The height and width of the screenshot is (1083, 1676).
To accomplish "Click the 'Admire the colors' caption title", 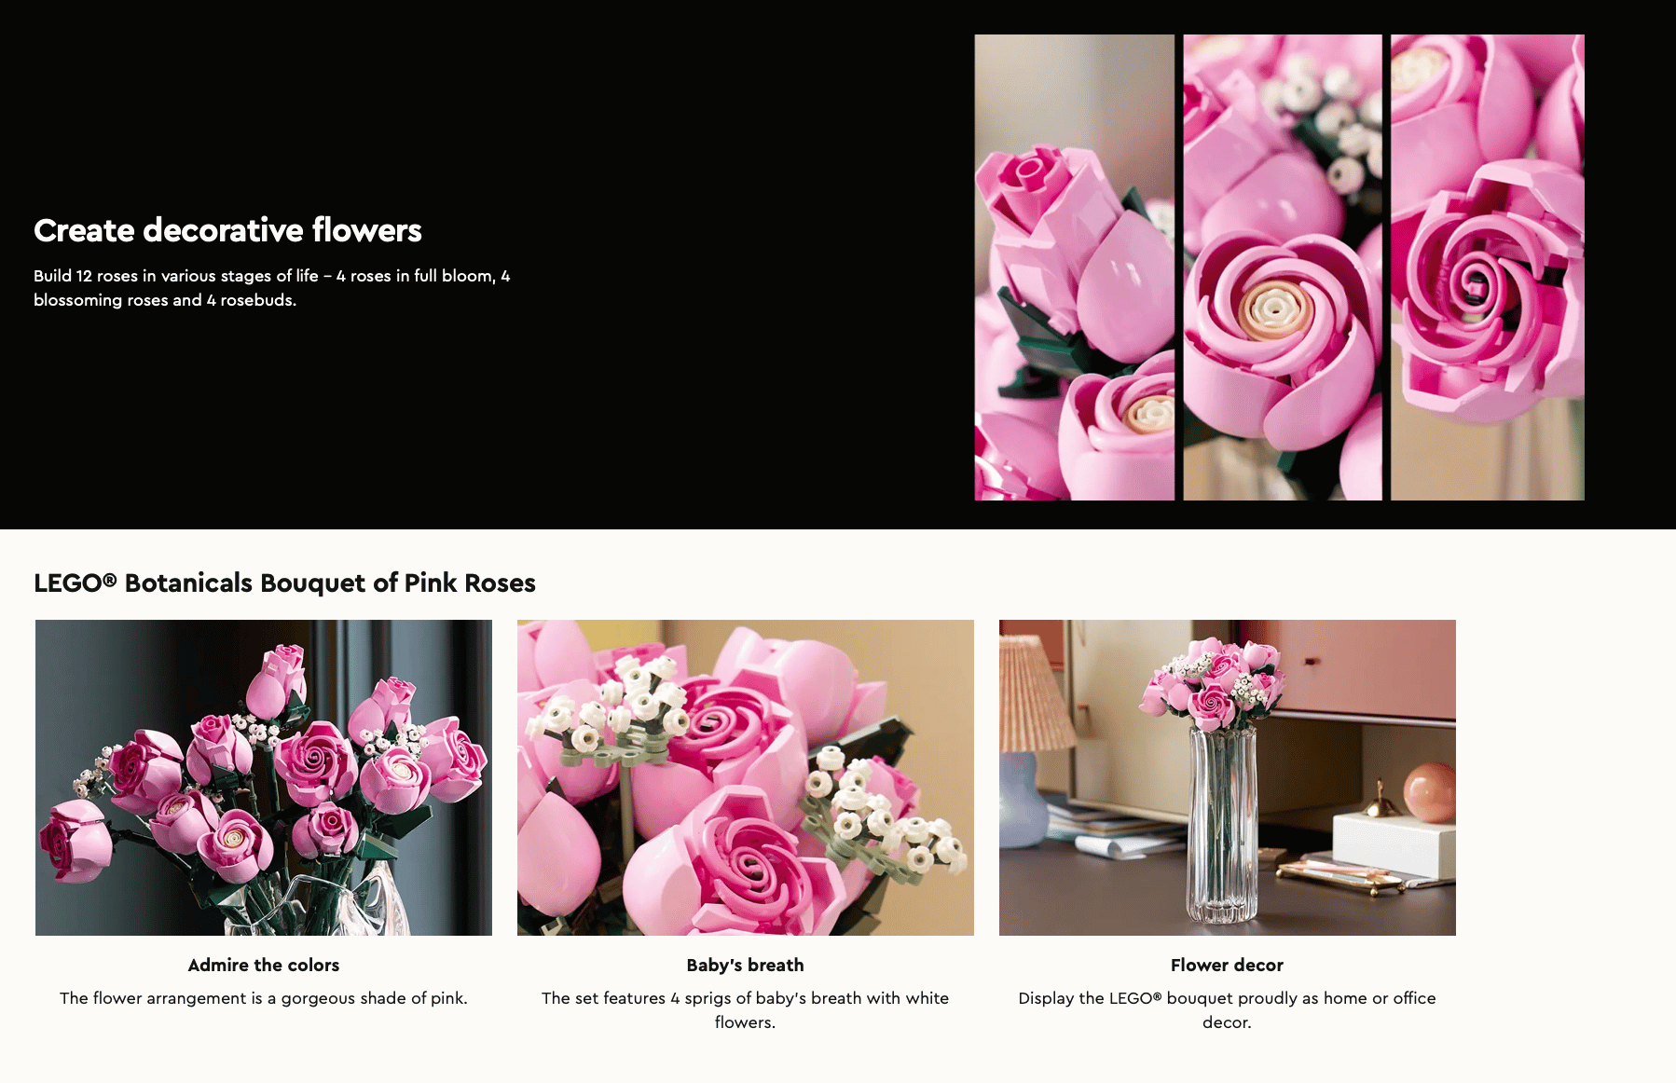I will [x=264, y=965].
